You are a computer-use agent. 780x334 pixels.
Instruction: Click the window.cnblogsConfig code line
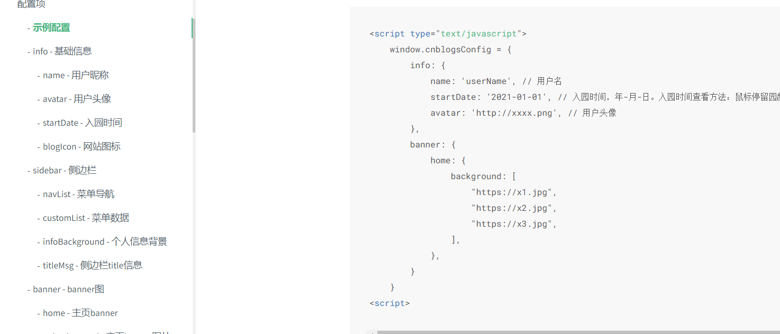pyautogui.click(x=450, y=50)
